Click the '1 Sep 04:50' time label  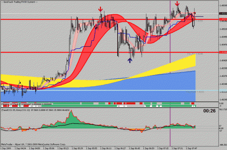click(35, 148)
